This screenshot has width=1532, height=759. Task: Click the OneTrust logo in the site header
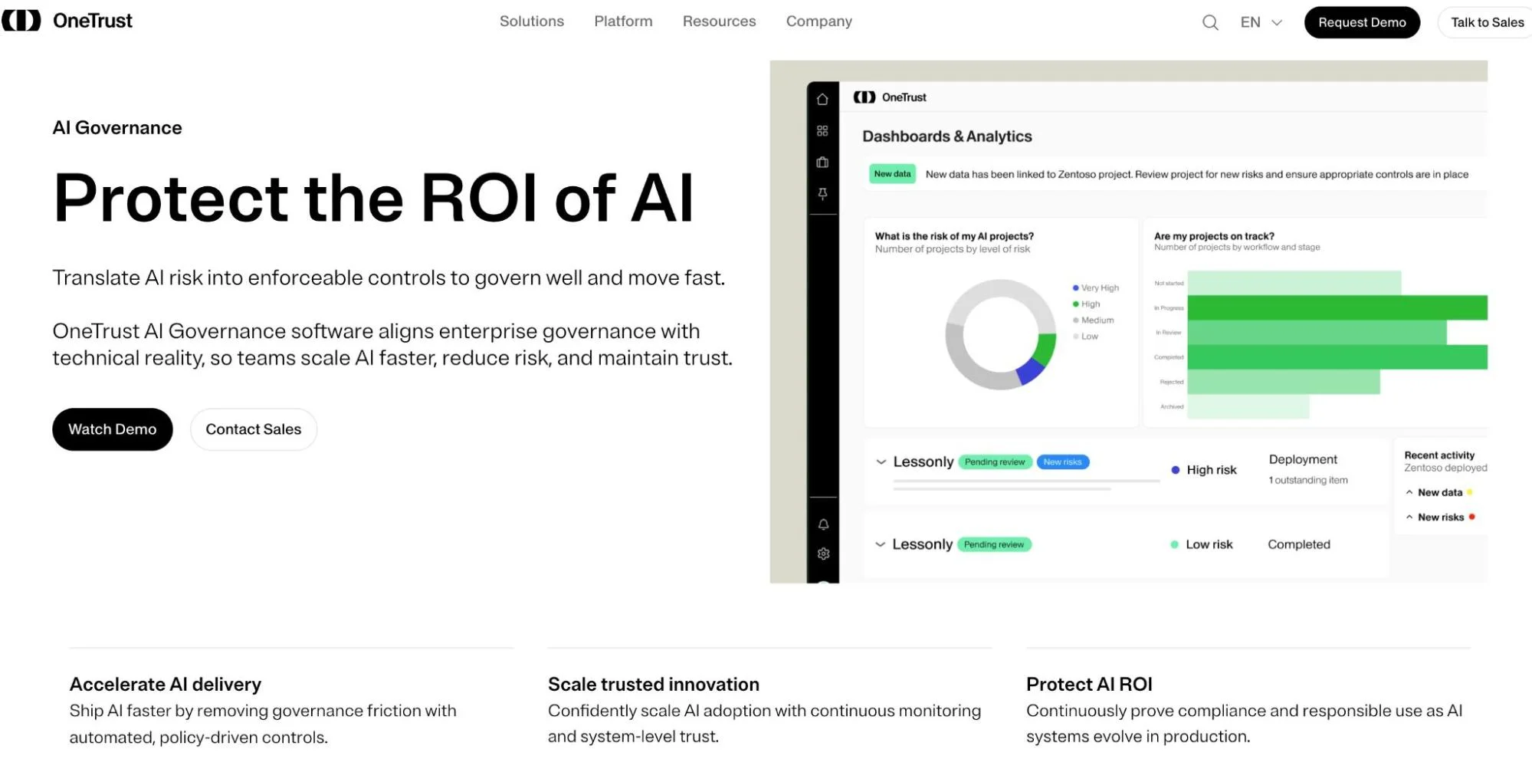[67, 21]
